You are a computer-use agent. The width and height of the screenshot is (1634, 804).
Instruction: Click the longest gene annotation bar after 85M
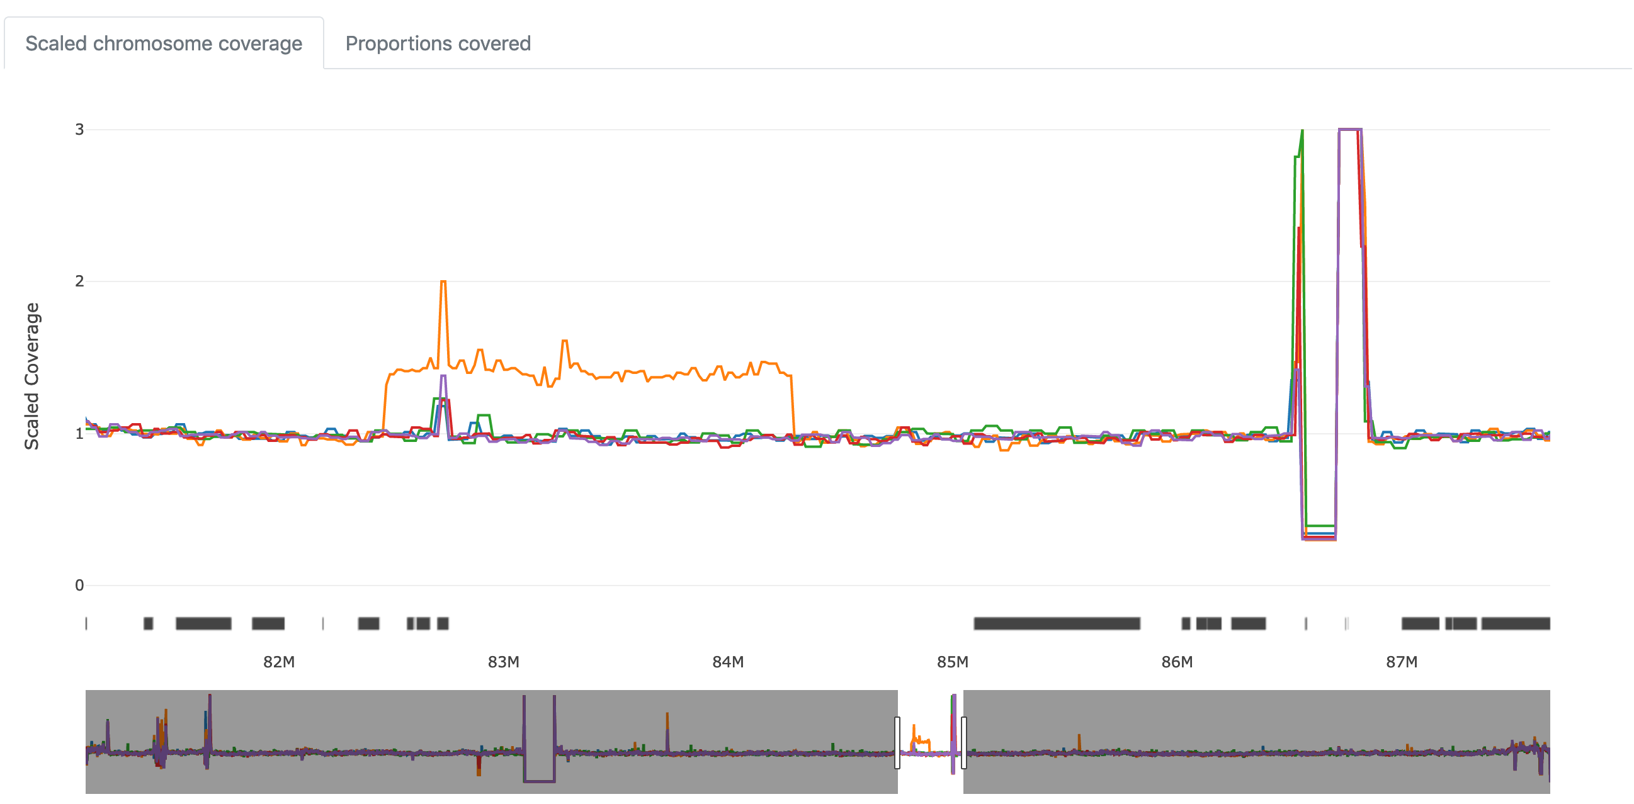coord(1057,623)
